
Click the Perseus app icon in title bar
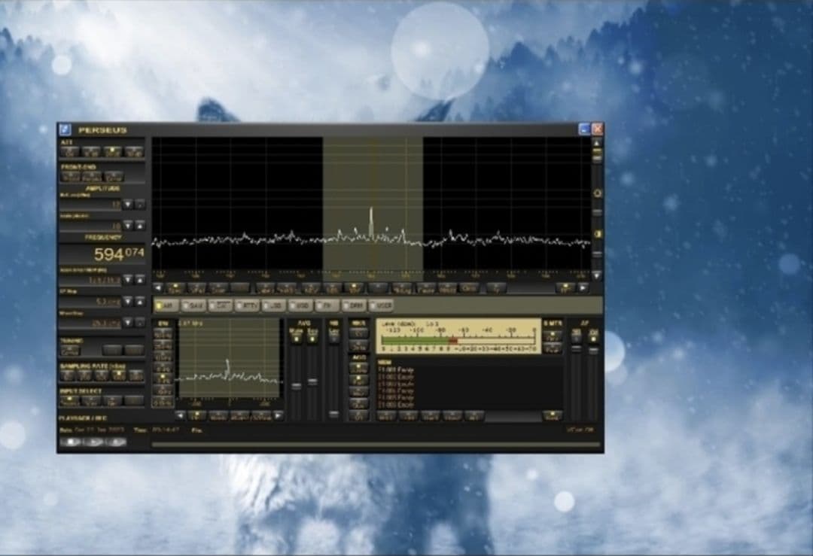click(x=65, y=129)
